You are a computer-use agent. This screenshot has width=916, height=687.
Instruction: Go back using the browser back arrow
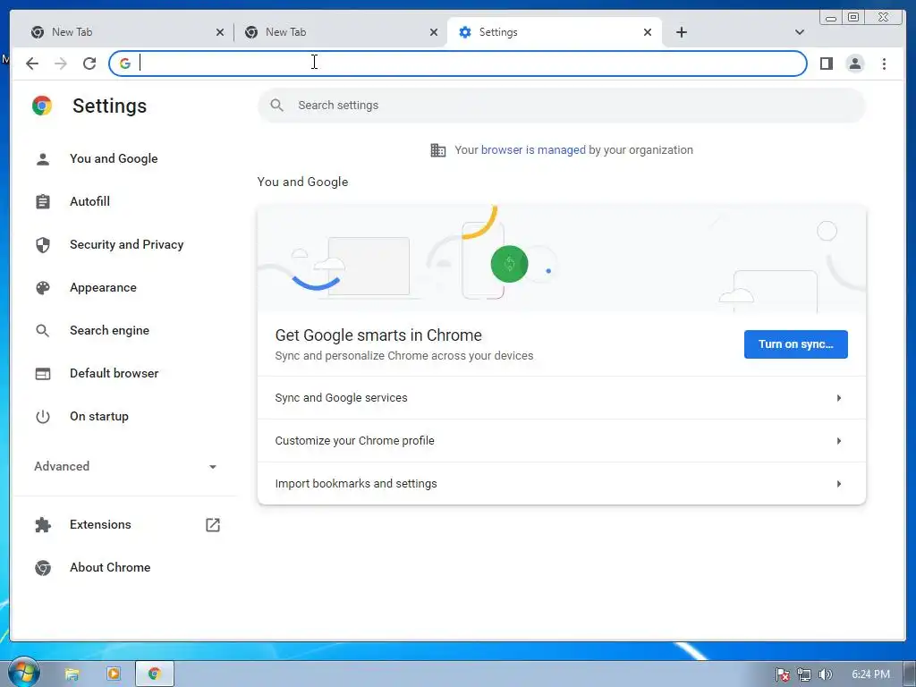click(x=32, y=64)
